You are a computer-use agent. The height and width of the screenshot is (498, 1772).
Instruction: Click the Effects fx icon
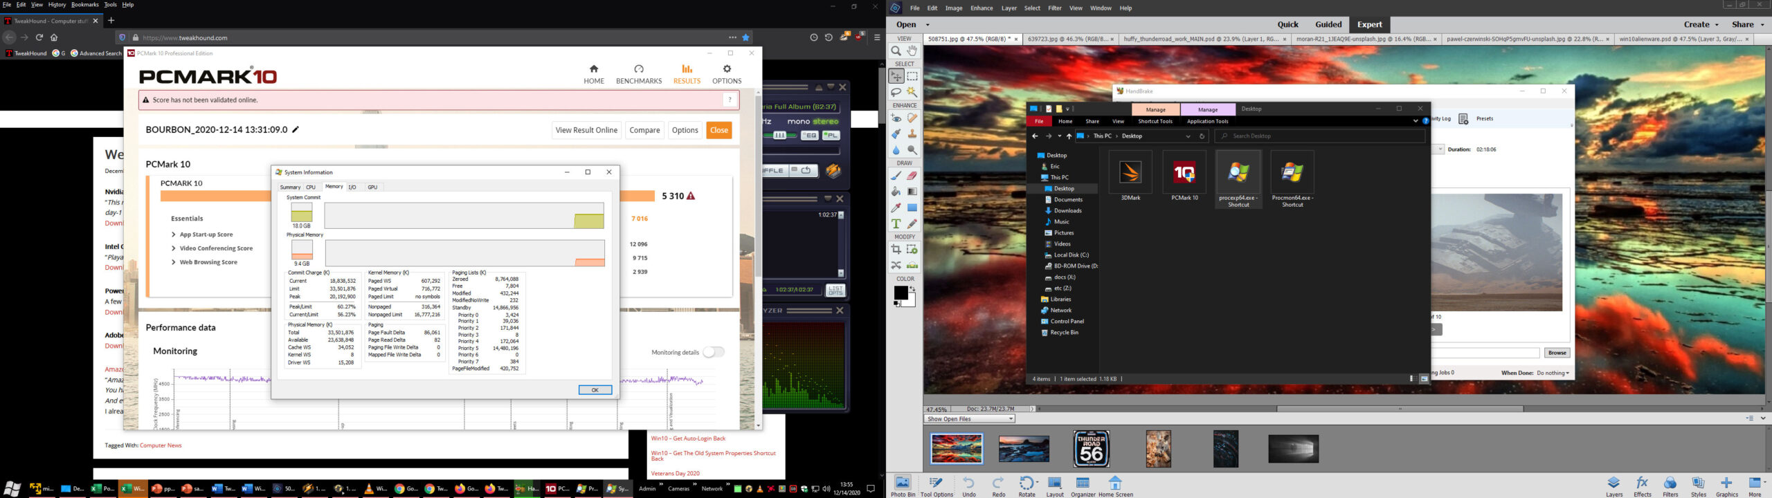coord(1642,485)
